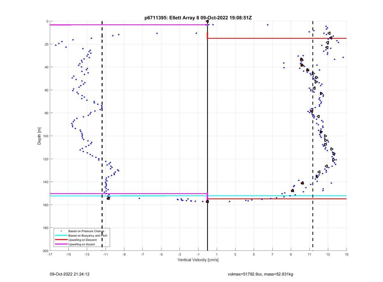Image resolution: width=383 pixels, height=282 pixels.
Task: Click depth tick label '40'
Action: pos(46,67)
